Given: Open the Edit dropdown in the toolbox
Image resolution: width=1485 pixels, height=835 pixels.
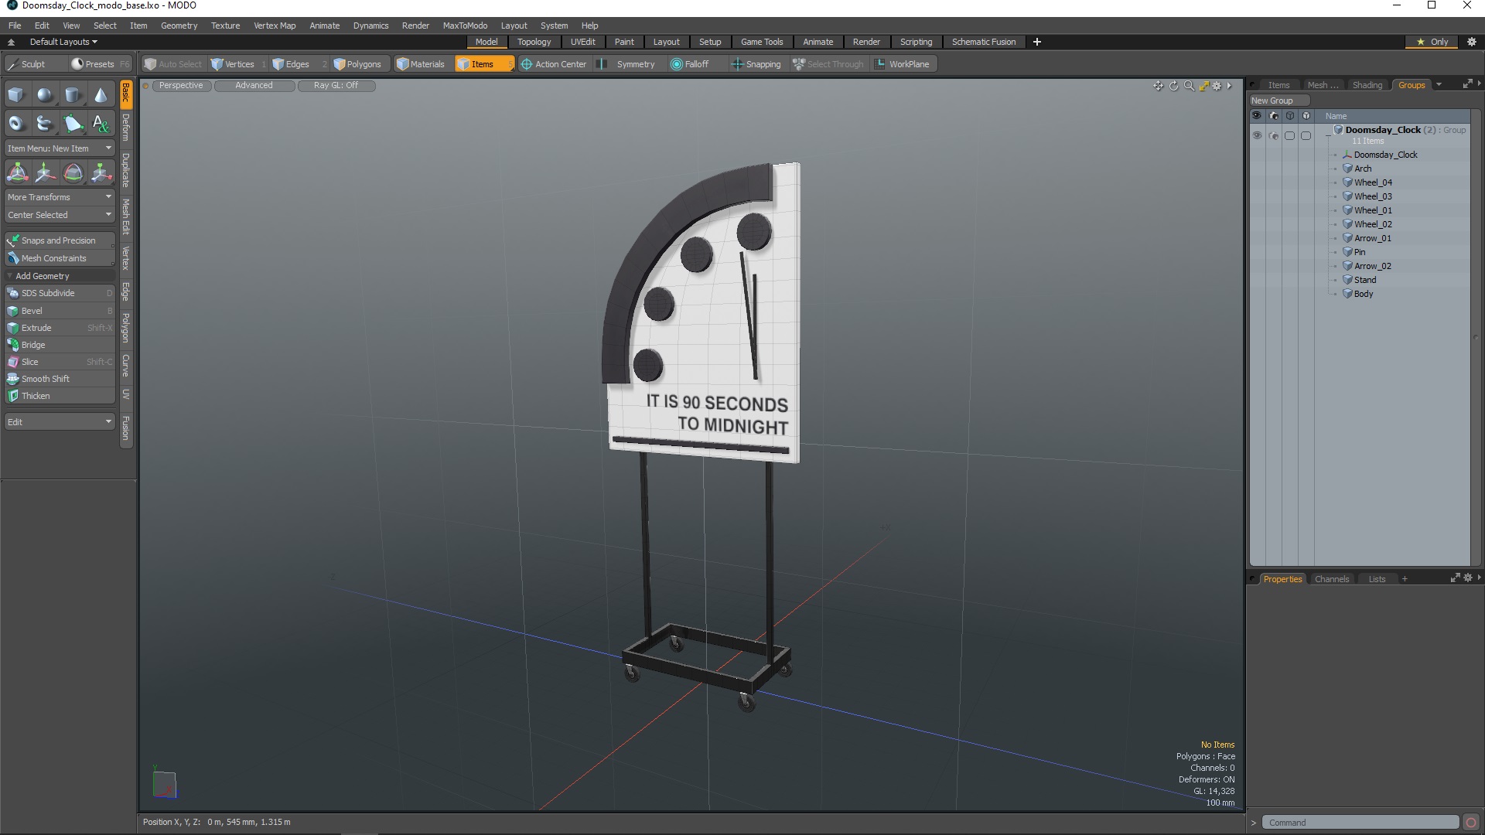Looking at the screenshot, I should [x=60, y=422].
